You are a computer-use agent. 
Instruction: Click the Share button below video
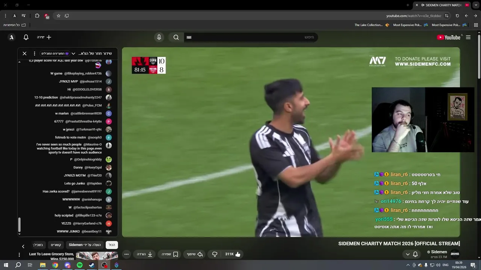(x=195, y=254)
